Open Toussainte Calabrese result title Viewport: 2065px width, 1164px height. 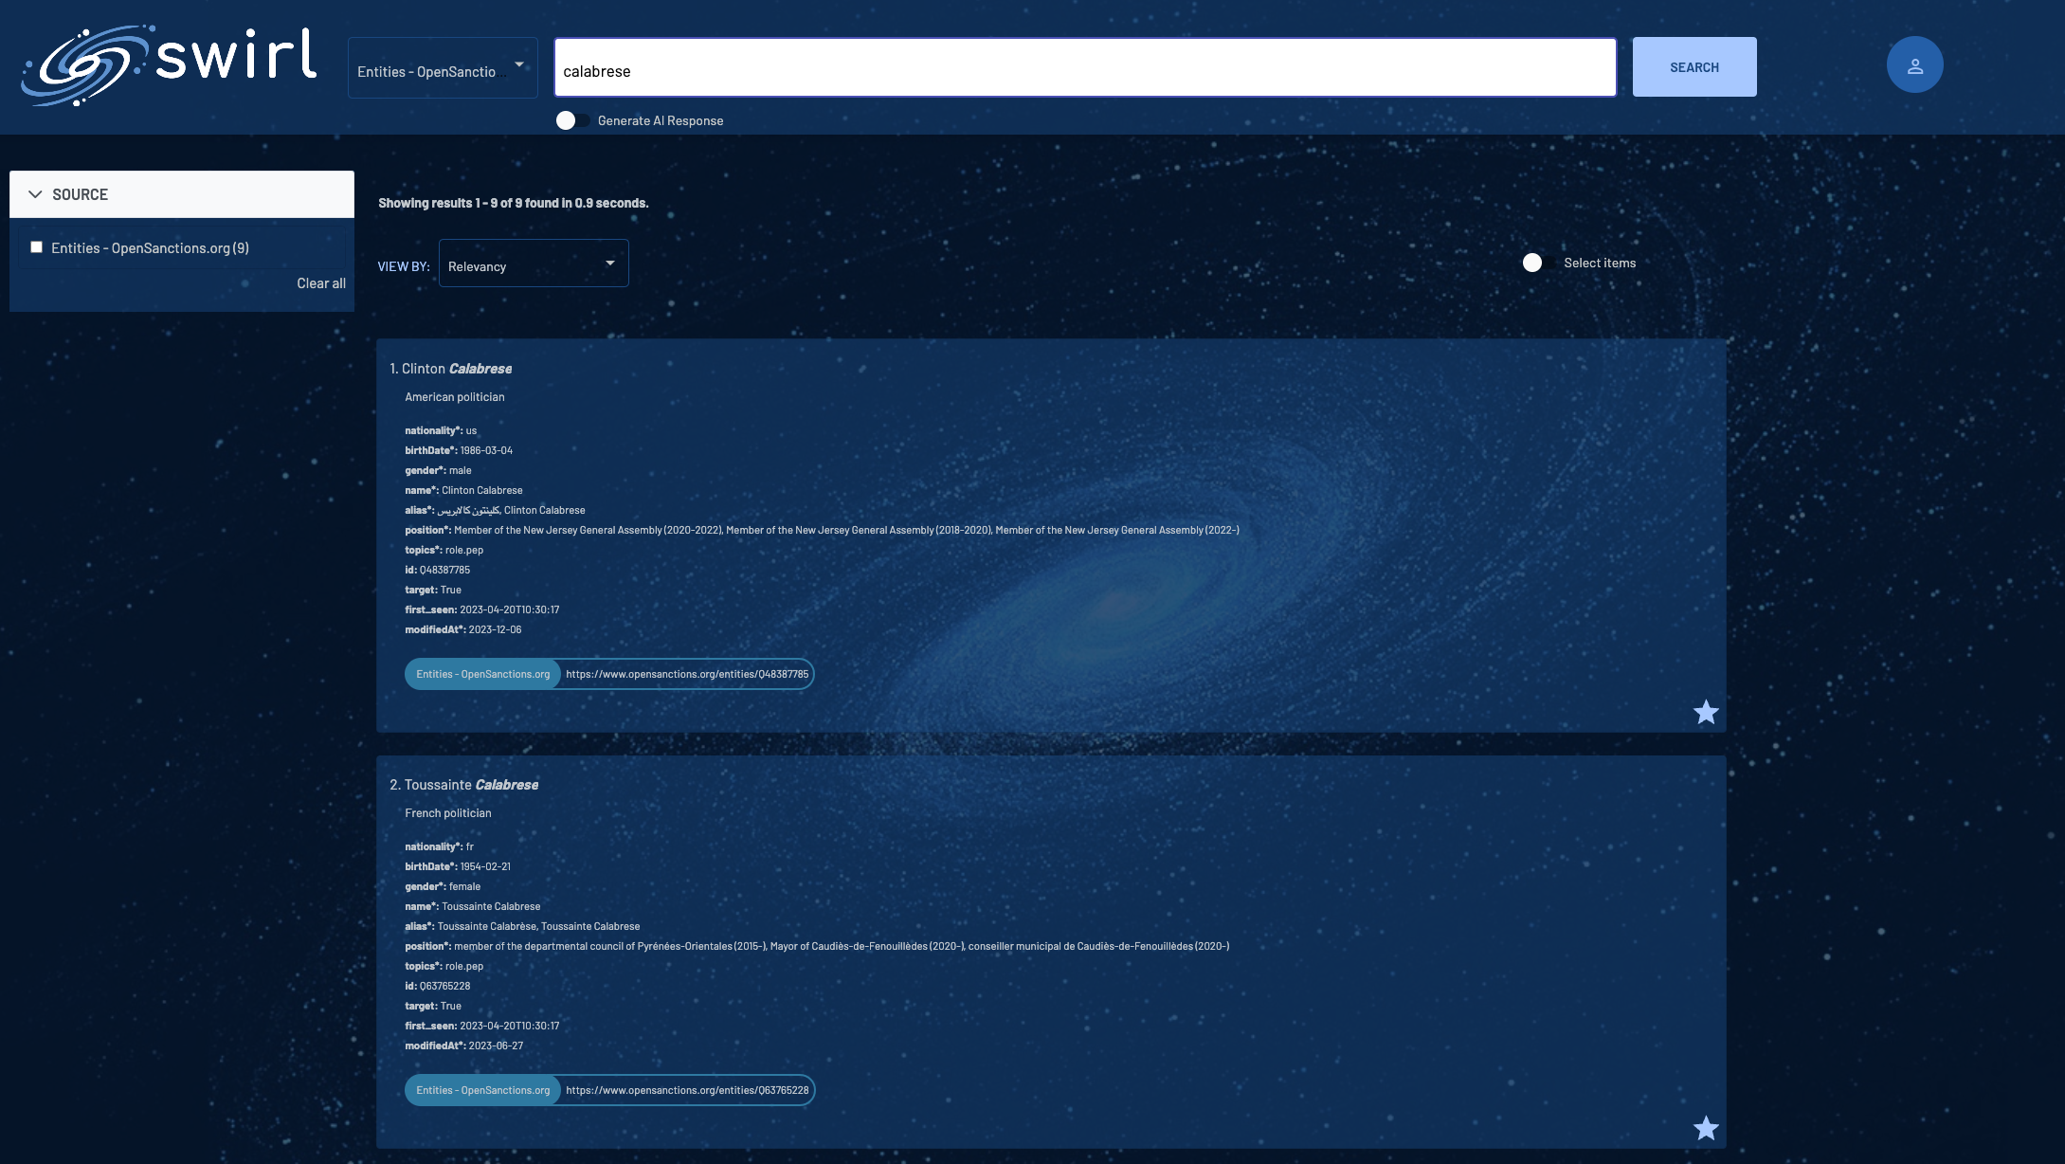pos(469,785)
